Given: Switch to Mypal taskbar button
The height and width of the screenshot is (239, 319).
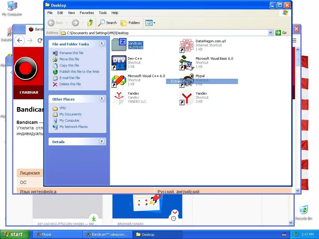Looking at the screenshot, I should pos(57,235).
